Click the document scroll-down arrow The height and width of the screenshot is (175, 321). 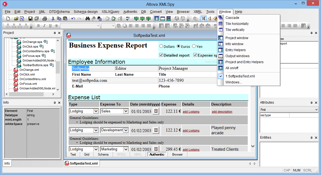(x=253, y=146)
